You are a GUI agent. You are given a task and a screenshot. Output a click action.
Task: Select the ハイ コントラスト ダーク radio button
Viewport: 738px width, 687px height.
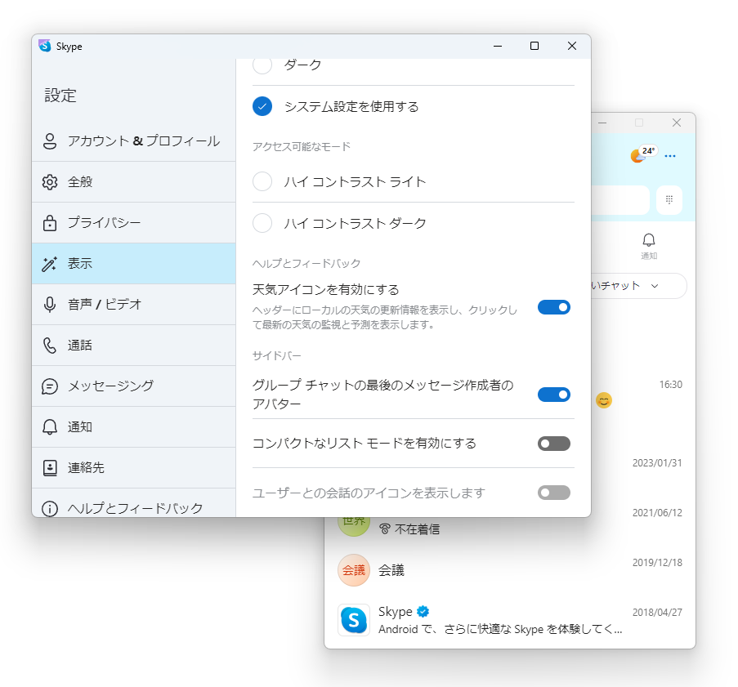coord(262,223)
